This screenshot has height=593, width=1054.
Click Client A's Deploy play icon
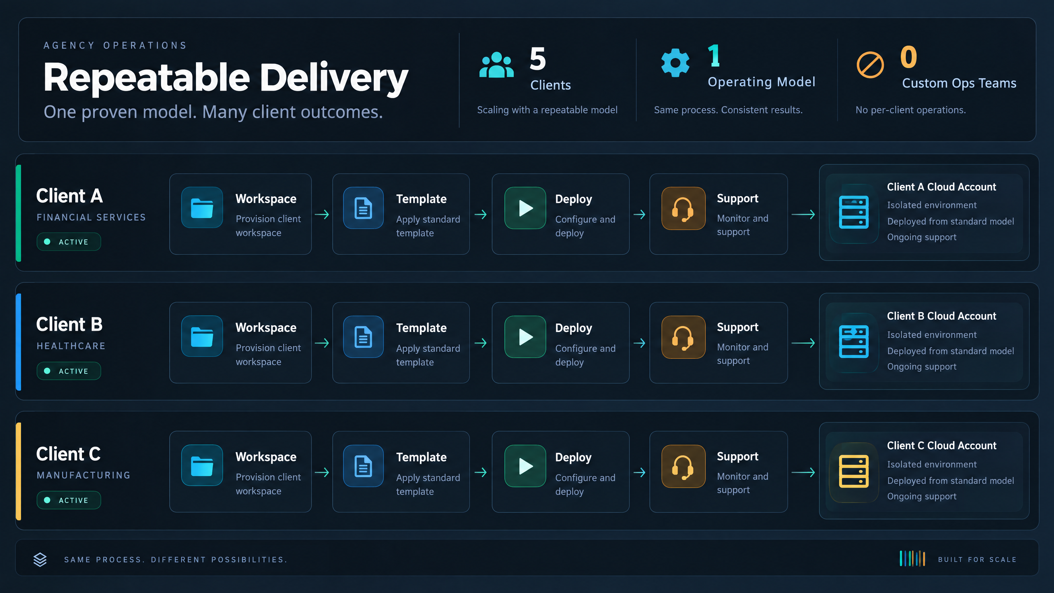tap(525, 208)
